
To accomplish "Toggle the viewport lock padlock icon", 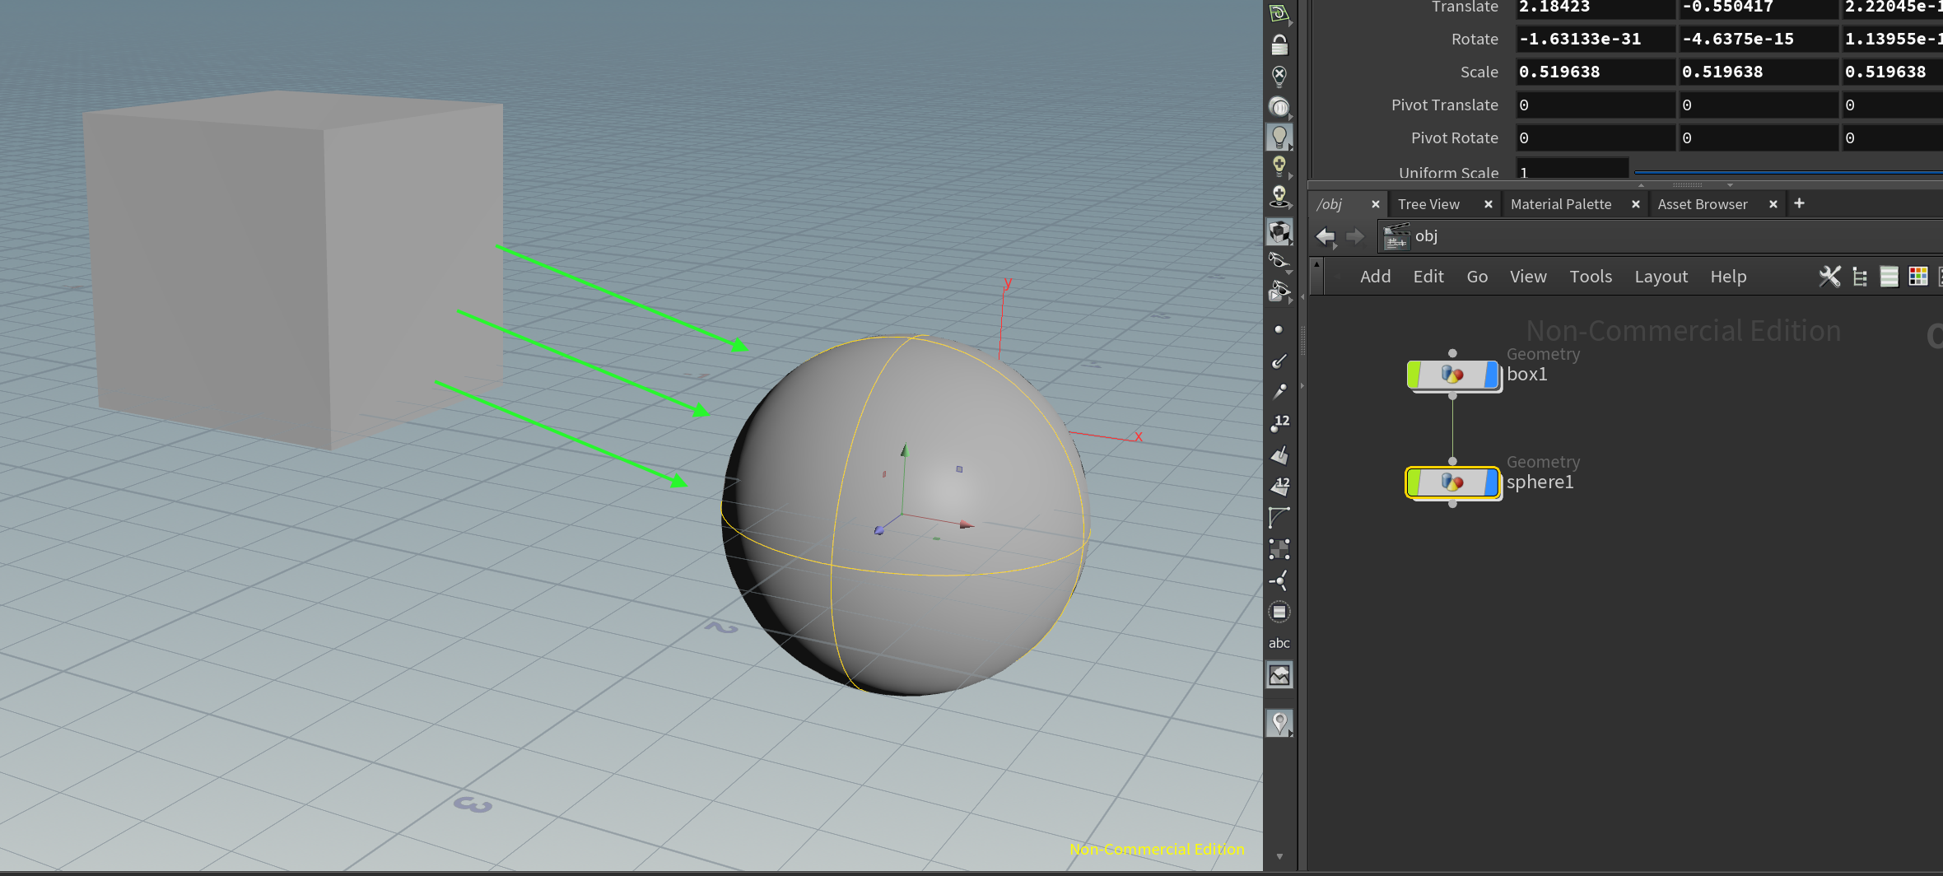I will (1279, 44).
